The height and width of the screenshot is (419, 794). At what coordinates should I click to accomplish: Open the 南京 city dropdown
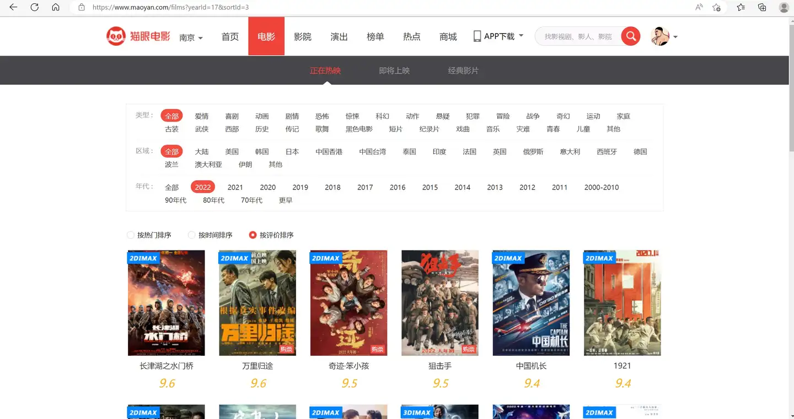click(x=191, y=37)
